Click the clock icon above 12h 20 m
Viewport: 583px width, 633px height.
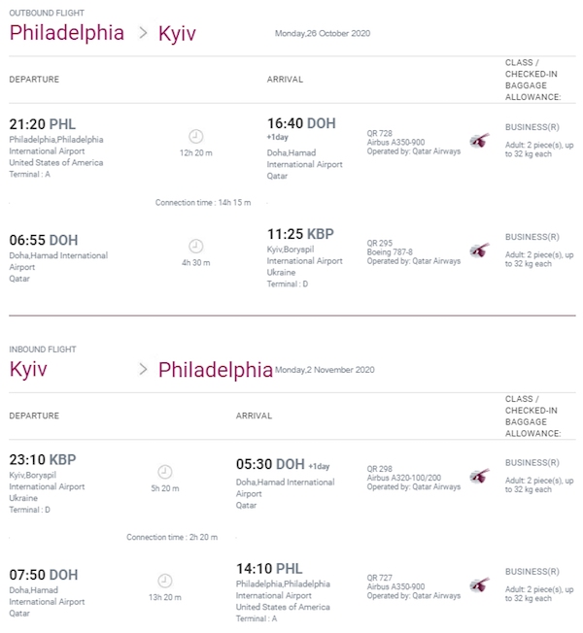click(x=196, y=137)
